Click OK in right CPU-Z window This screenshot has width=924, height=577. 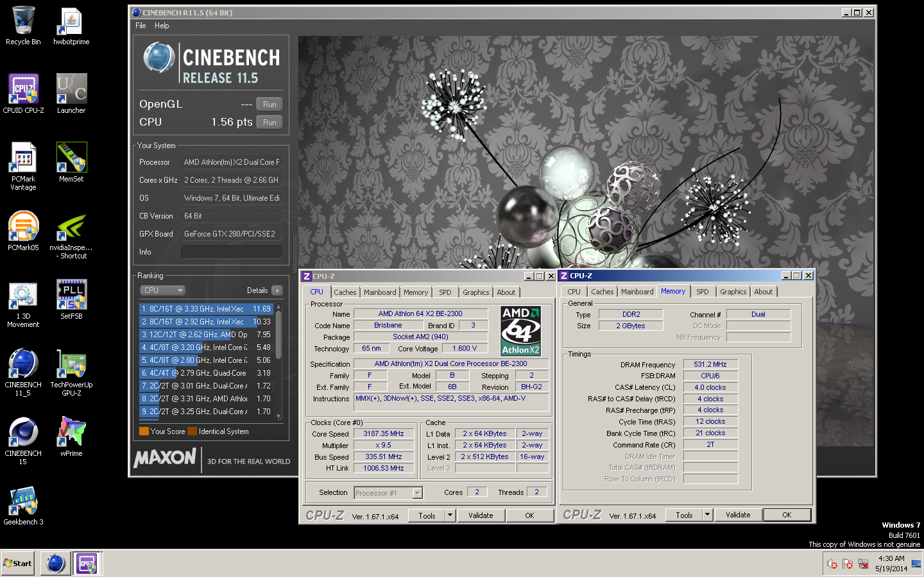[x=787, y=515]
